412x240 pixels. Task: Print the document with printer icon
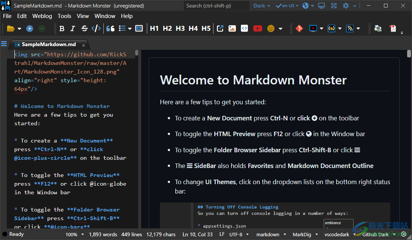[378, 28]
